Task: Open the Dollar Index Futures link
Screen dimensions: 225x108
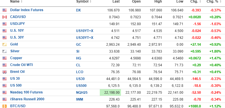Action: (27, 10)
